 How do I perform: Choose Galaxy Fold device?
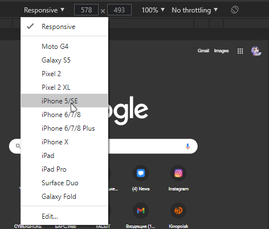[x=64, y=197]
